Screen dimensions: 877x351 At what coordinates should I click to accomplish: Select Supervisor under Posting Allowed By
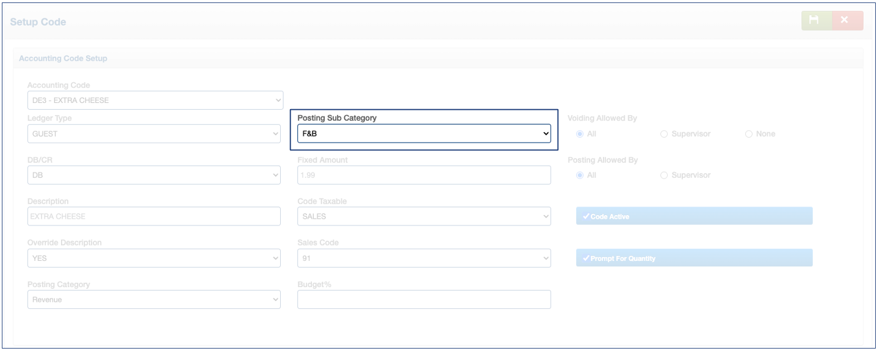pos(664,175)
